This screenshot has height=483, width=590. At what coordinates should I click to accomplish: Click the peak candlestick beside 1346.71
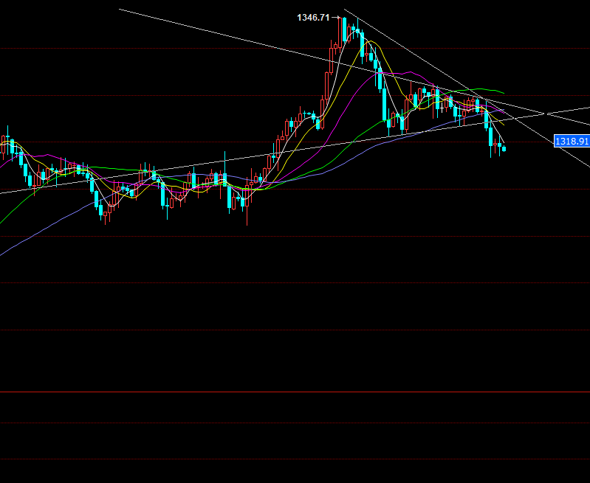(340, 35)
